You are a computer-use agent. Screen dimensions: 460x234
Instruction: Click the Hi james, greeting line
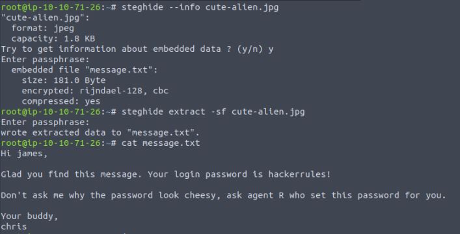pyautogui.click(x=24, y=154)
